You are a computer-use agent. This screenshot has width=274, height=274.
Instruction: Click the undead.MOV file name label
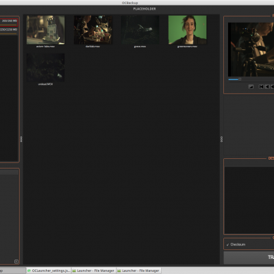(45, 84)
